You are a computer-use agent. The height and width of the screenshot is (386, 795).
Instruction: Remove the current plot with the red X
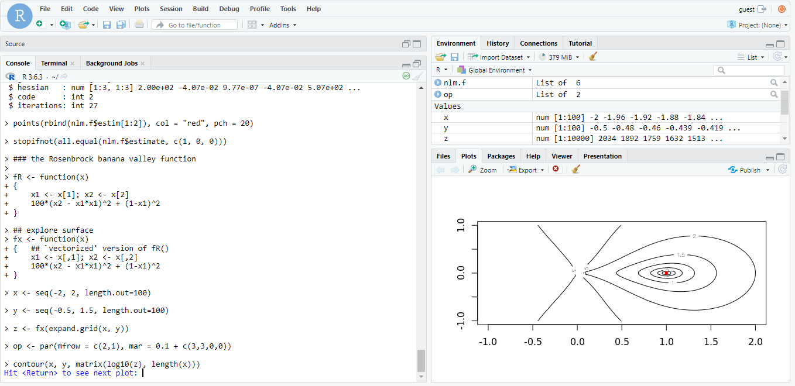[556, 170]
